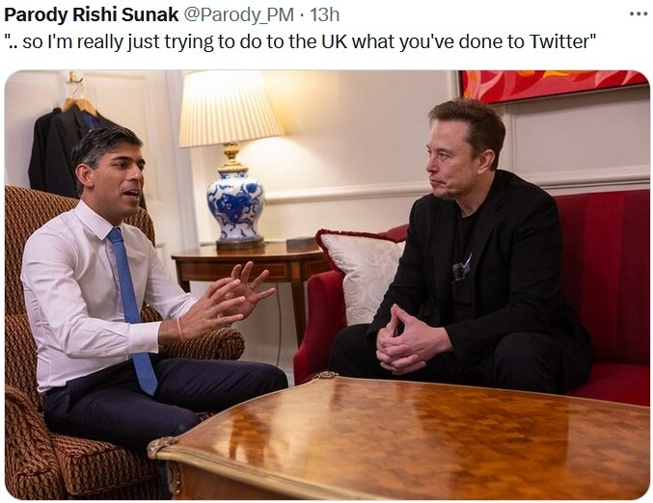Open the Parody Rishi Sunak profile name
The height and width of the screenshot is (503, 653).
(92, 15)
